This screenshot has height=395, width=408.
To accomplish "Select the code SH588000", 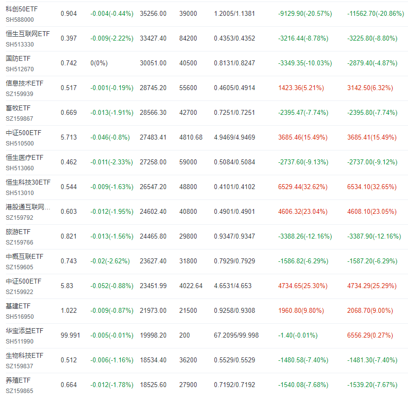I will click(x=20, y=20).
